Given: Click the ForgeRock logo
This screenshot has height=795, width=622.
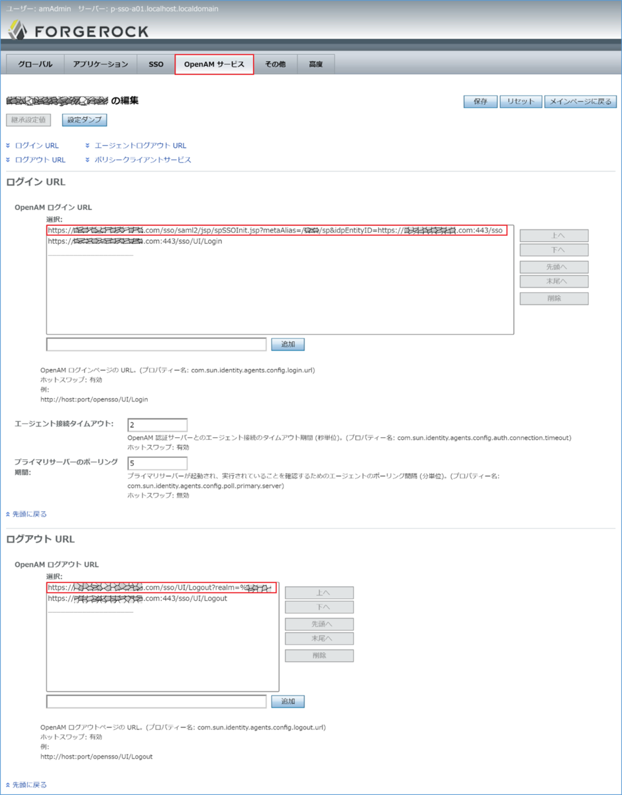Looking at the screenshot, I should tap(78, 30).
